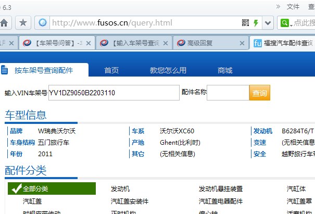Click the green search engine icon
315x214 pixels.
(x=284, y=23)
